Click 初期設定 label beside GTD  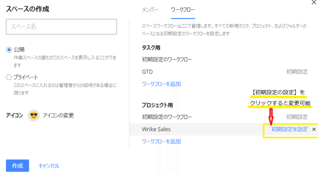point(297,72)
